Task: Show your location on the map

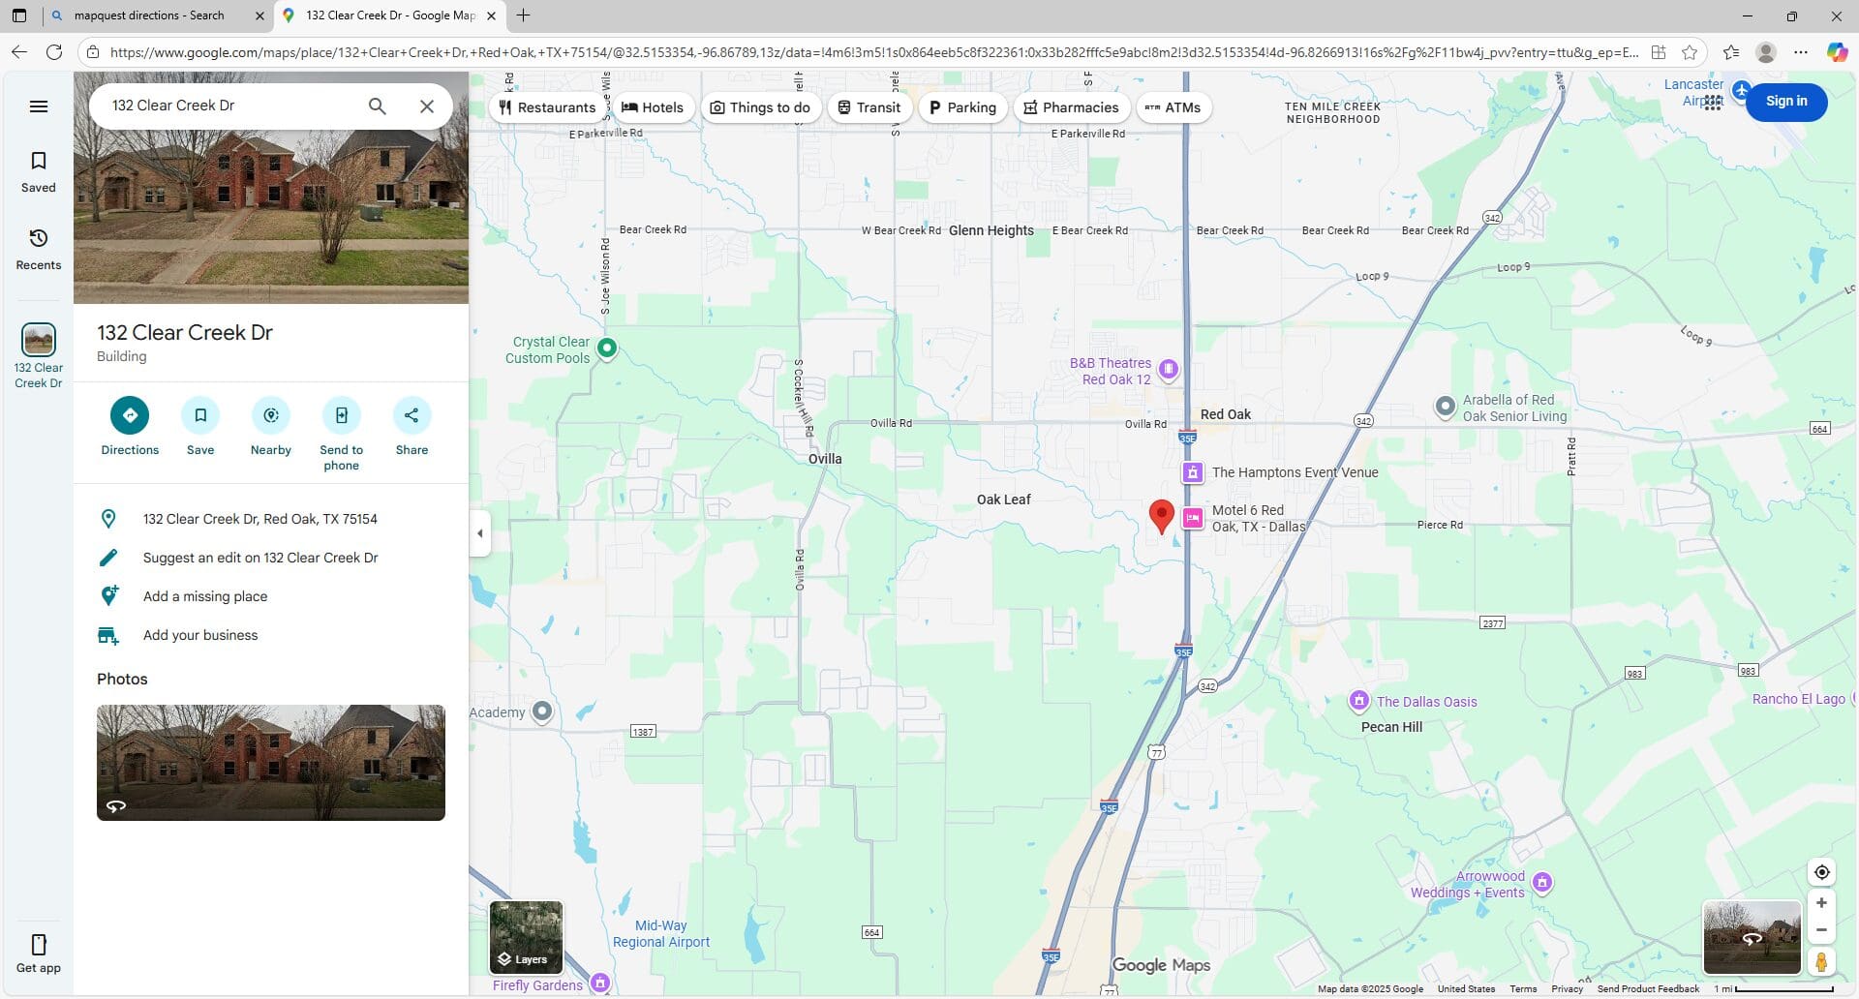Action: coord(1821,872)
